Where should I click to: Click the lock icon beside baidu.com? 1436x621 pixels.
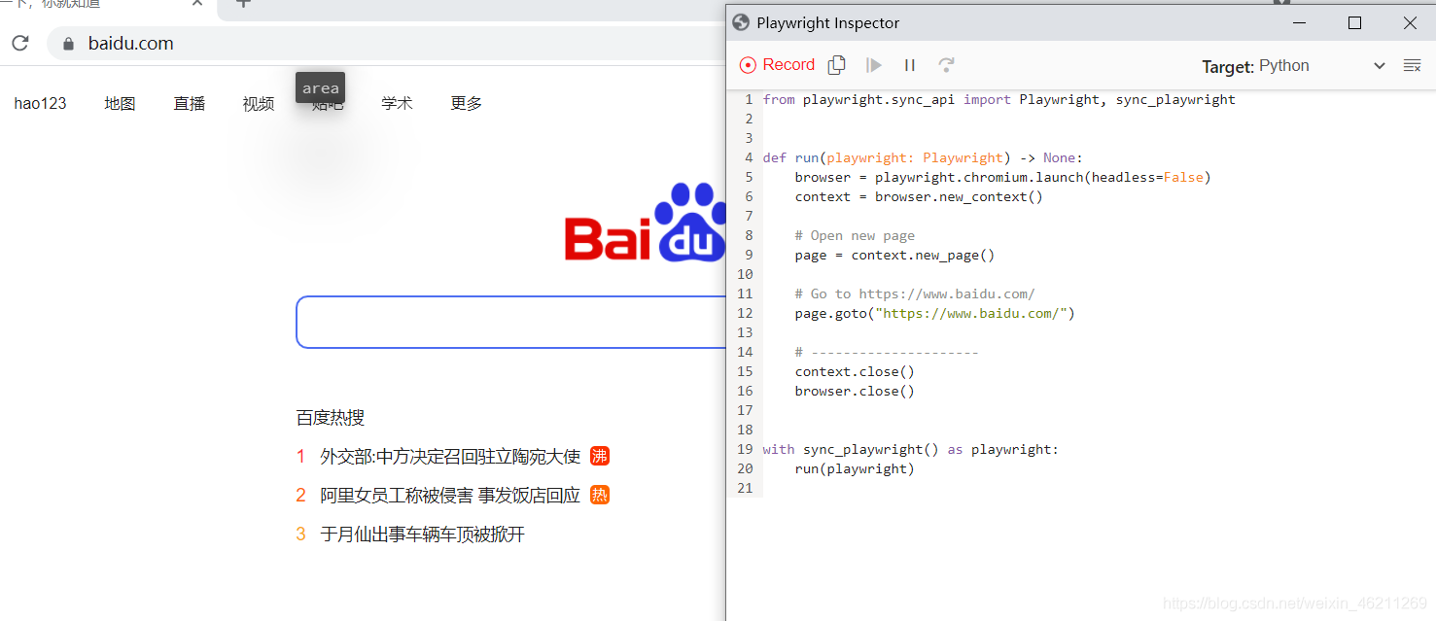click(68, 44)
